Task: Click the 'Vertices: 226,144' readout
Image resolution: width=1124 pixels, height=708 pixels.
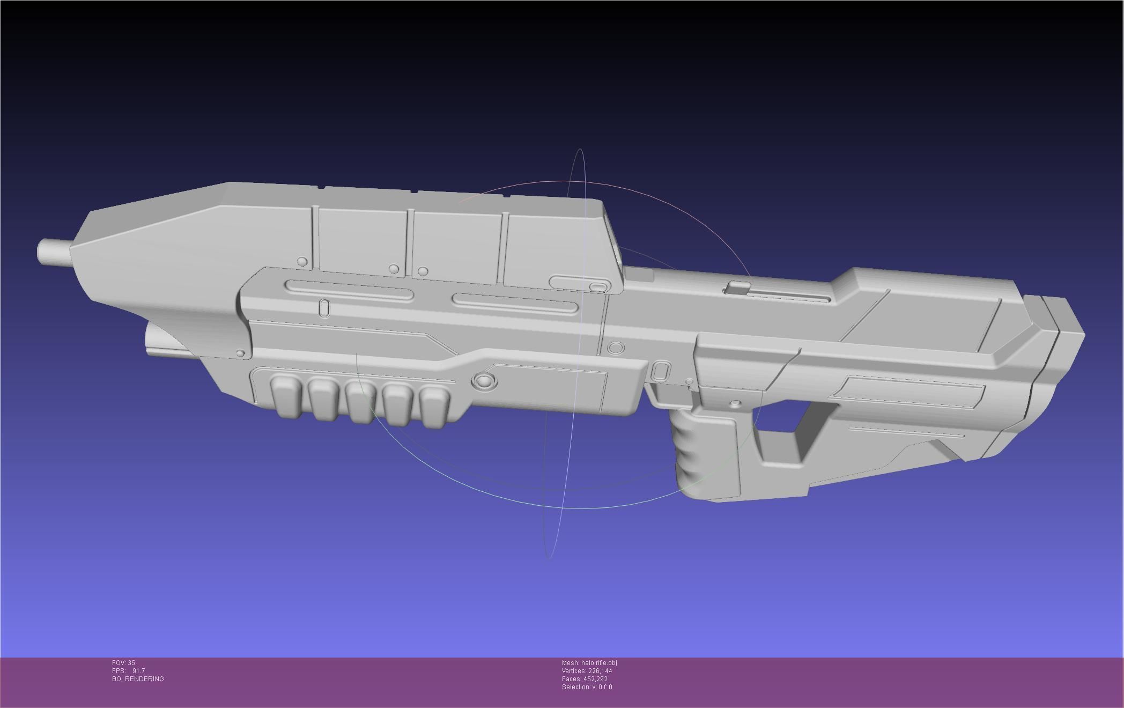Action: pyautogui.click(x=587, y=671)
